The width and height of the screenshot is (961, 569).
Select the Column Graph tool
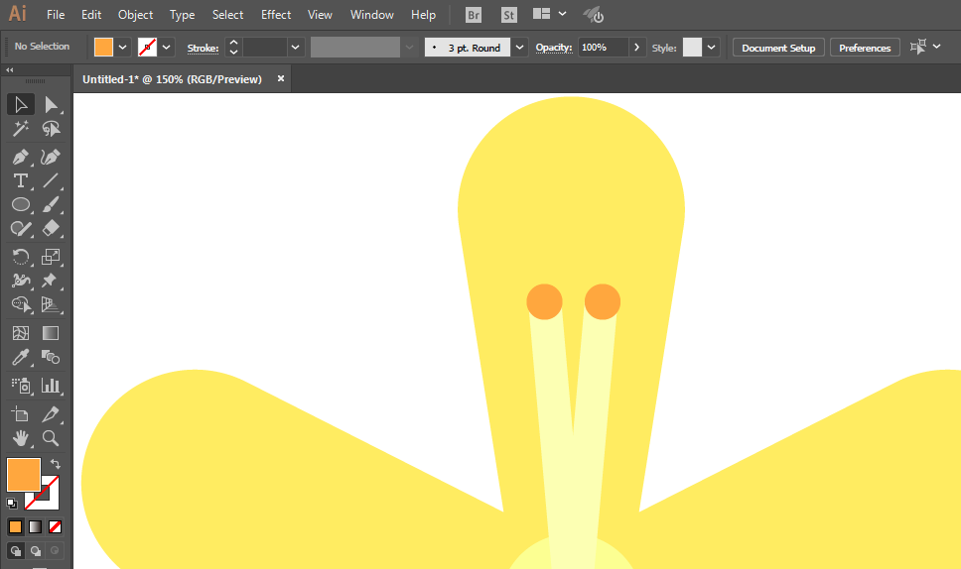coord(51,386)
